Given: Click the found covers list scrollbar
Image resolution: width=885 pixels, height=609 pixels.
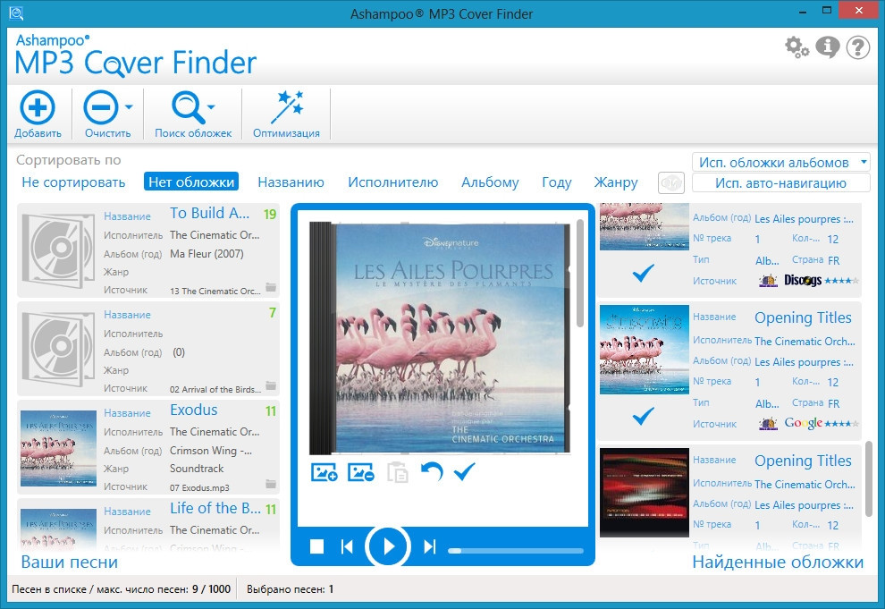Looking at the screenshot, I should 869,478.
